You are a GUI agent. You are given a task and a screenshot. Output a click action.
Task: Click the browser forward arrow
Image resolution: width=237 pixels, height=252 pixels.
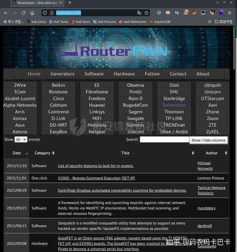tap(15, 13)
